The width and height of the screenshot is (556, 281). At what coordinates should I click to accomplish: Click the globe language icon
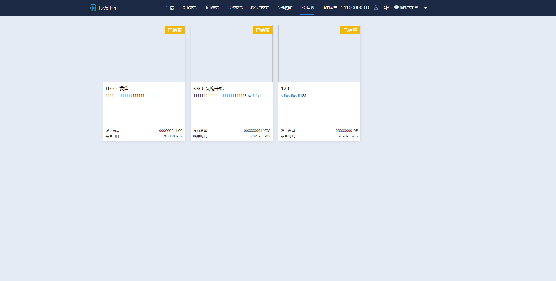point(396,7)
